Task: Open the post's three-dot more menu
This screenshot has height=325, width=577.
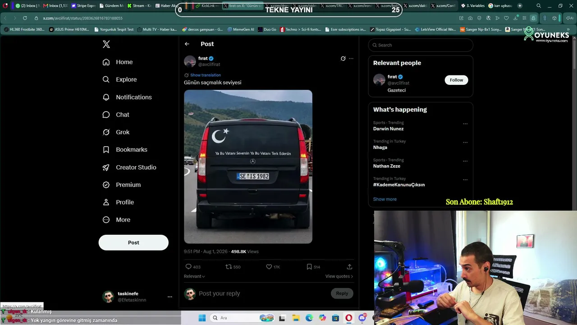Action: tap(351, 59)
